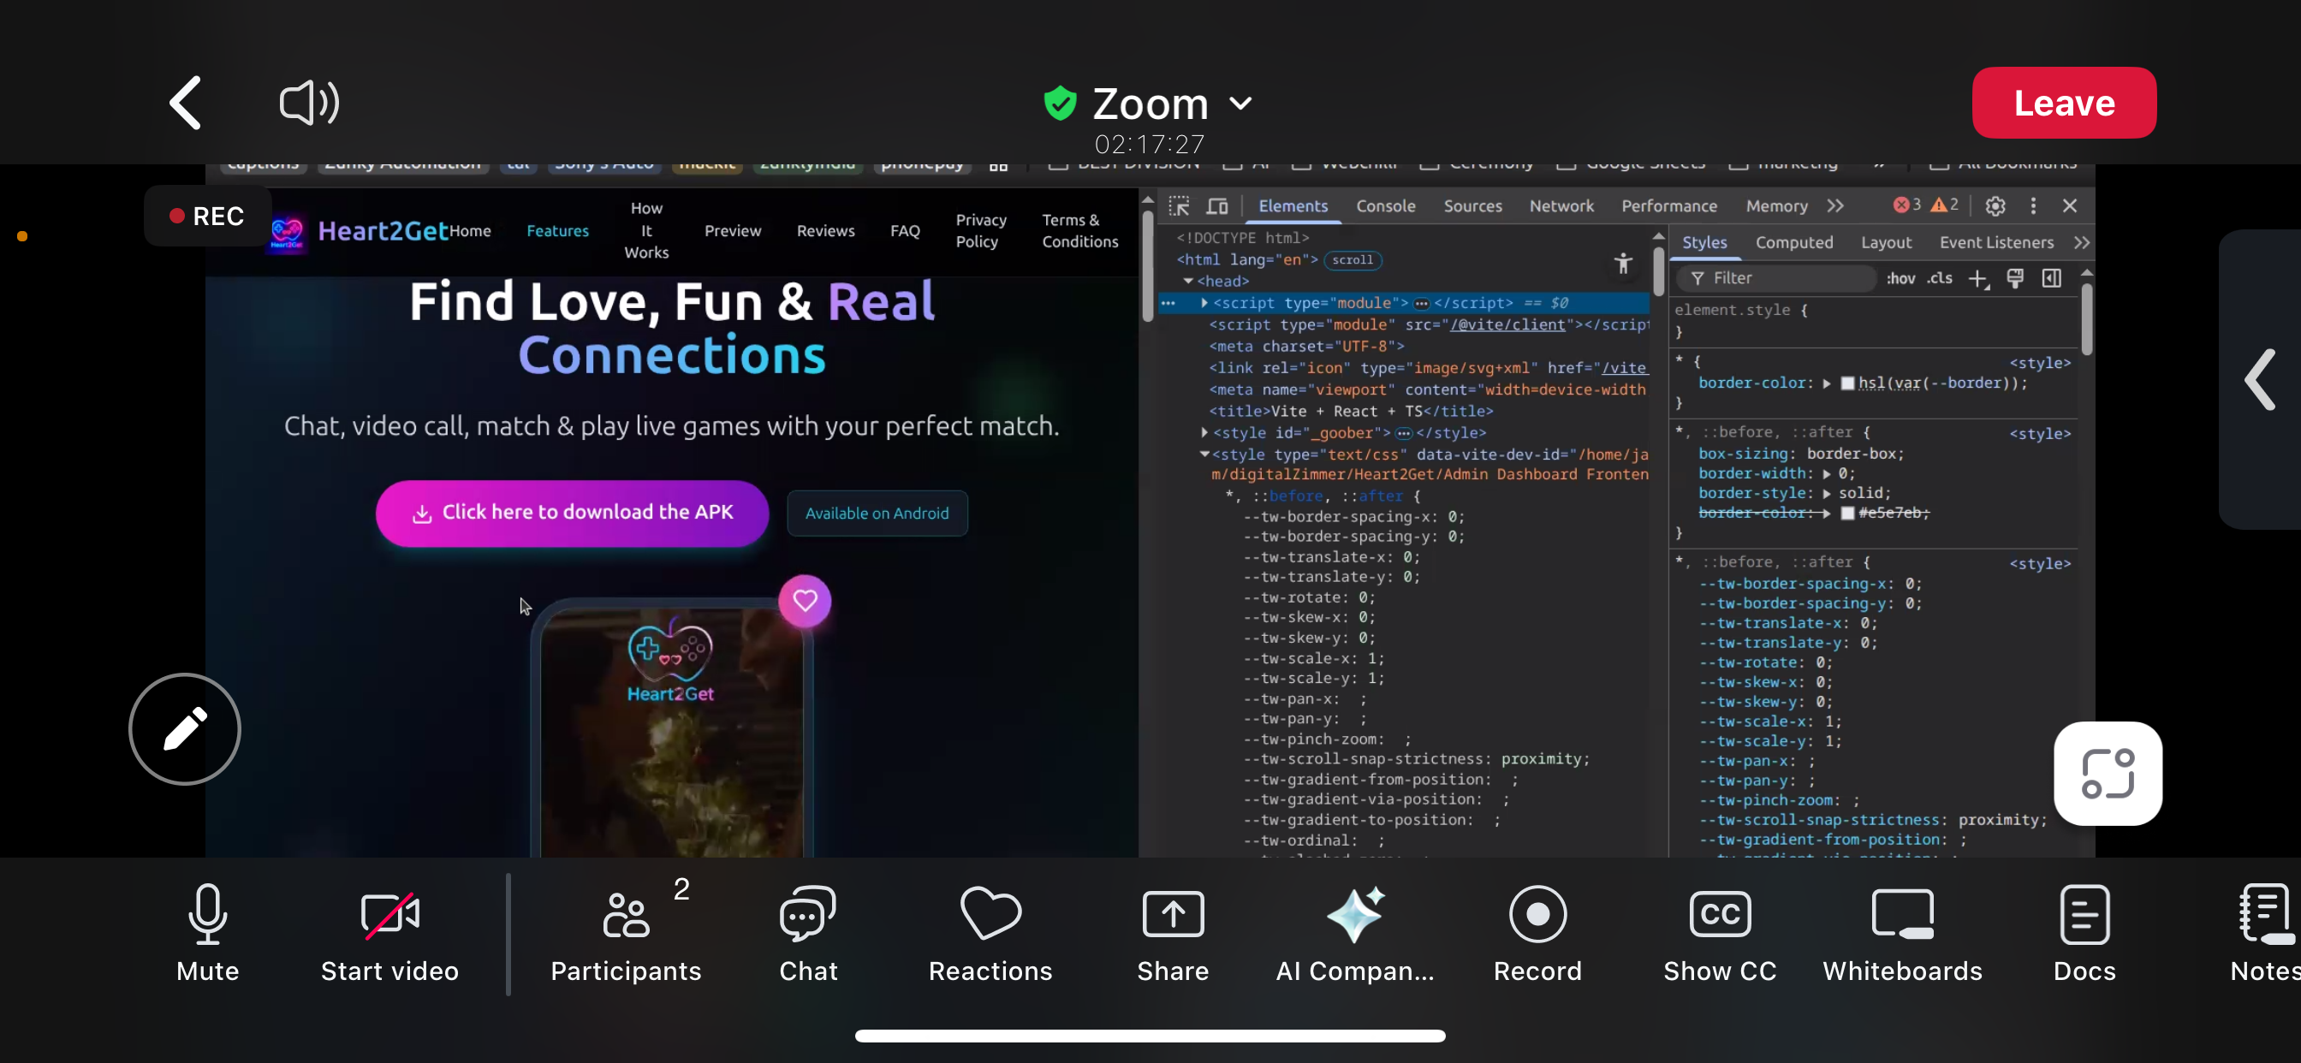Mute the microphone

pyautogui.click(x=207, y=934)
